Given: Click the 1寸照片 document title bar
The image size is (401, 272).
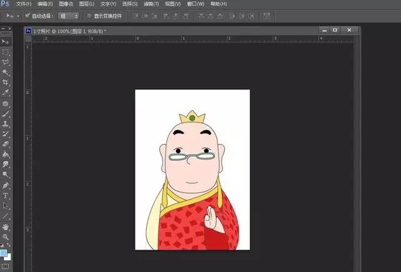Looking at the screenshot, I should (x=192, y=31).
